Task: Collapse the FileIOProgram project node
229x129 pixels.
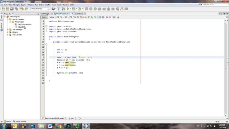Action: (5, 17)
